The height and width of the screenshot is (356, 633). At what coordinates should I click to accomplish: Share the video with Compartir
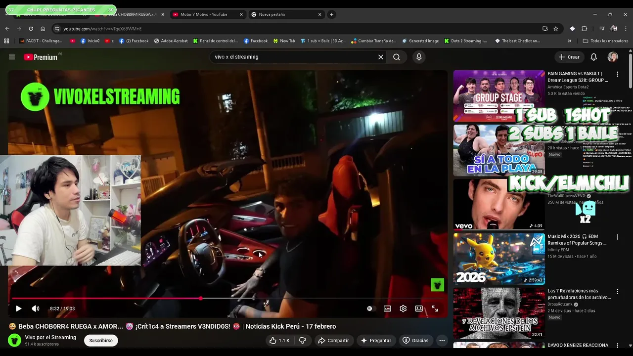click(333, 340)
